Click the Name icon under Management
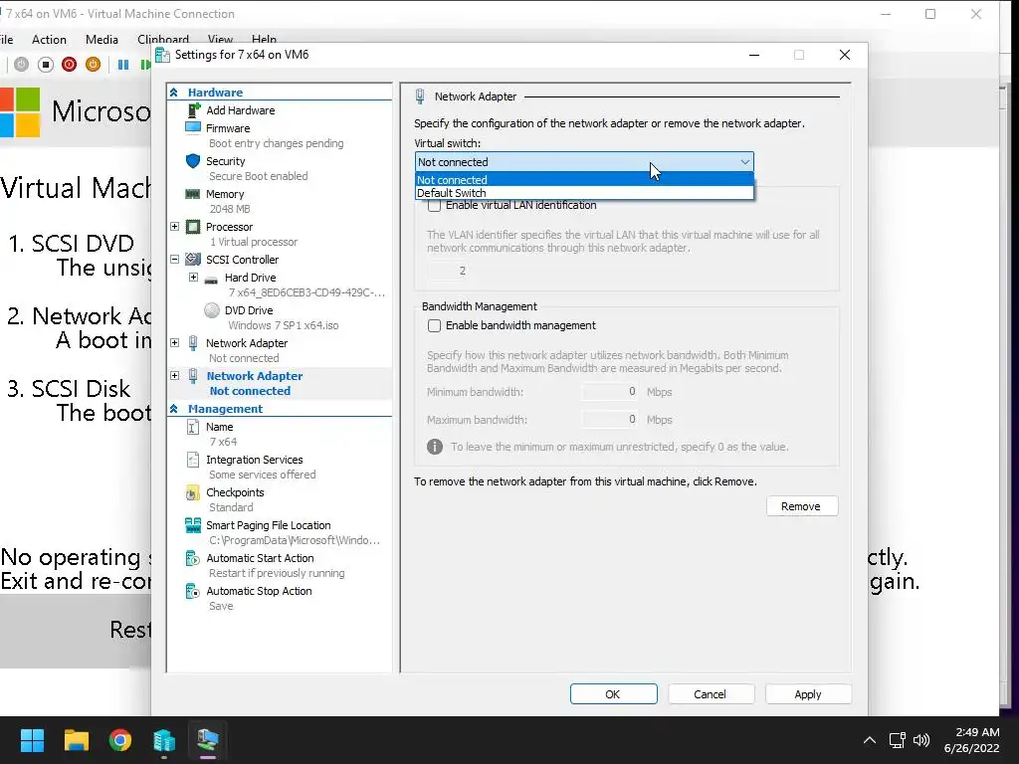Viewport: 1019px width, 764px height. (x=193, y=427)
